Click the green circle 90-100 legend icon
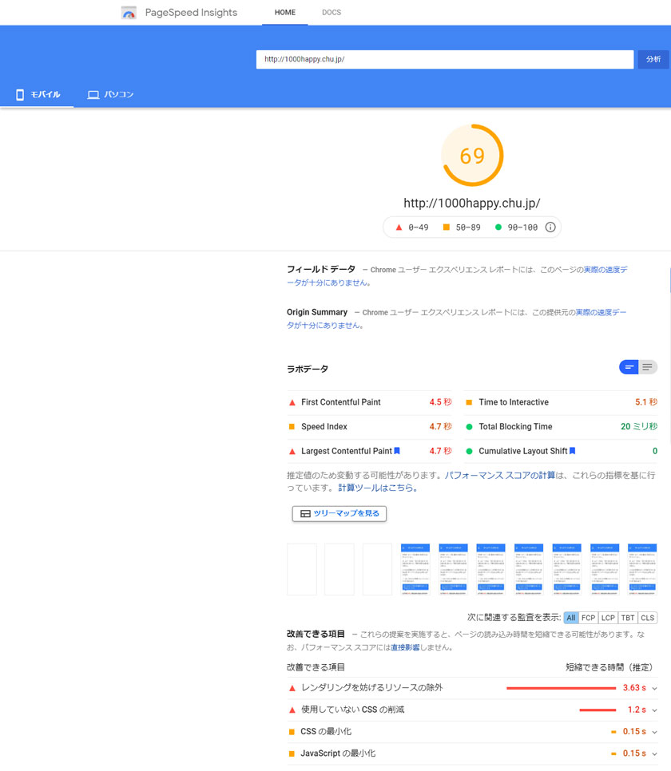The image size is (671, 771). [x=498, y=227]
